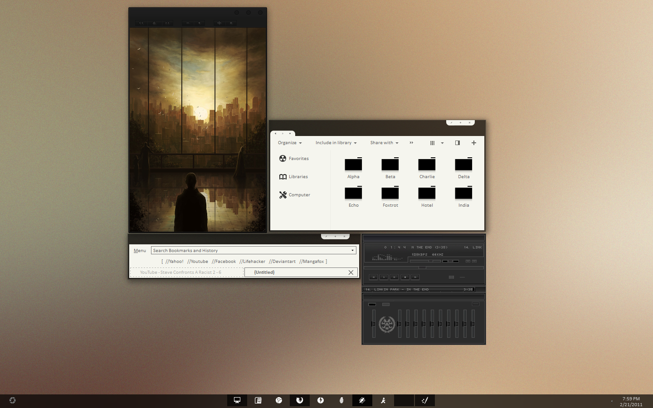This screenshot has width=653, height=408.
Task: Adjust the music player volume slider
Action: pos(425,261)
